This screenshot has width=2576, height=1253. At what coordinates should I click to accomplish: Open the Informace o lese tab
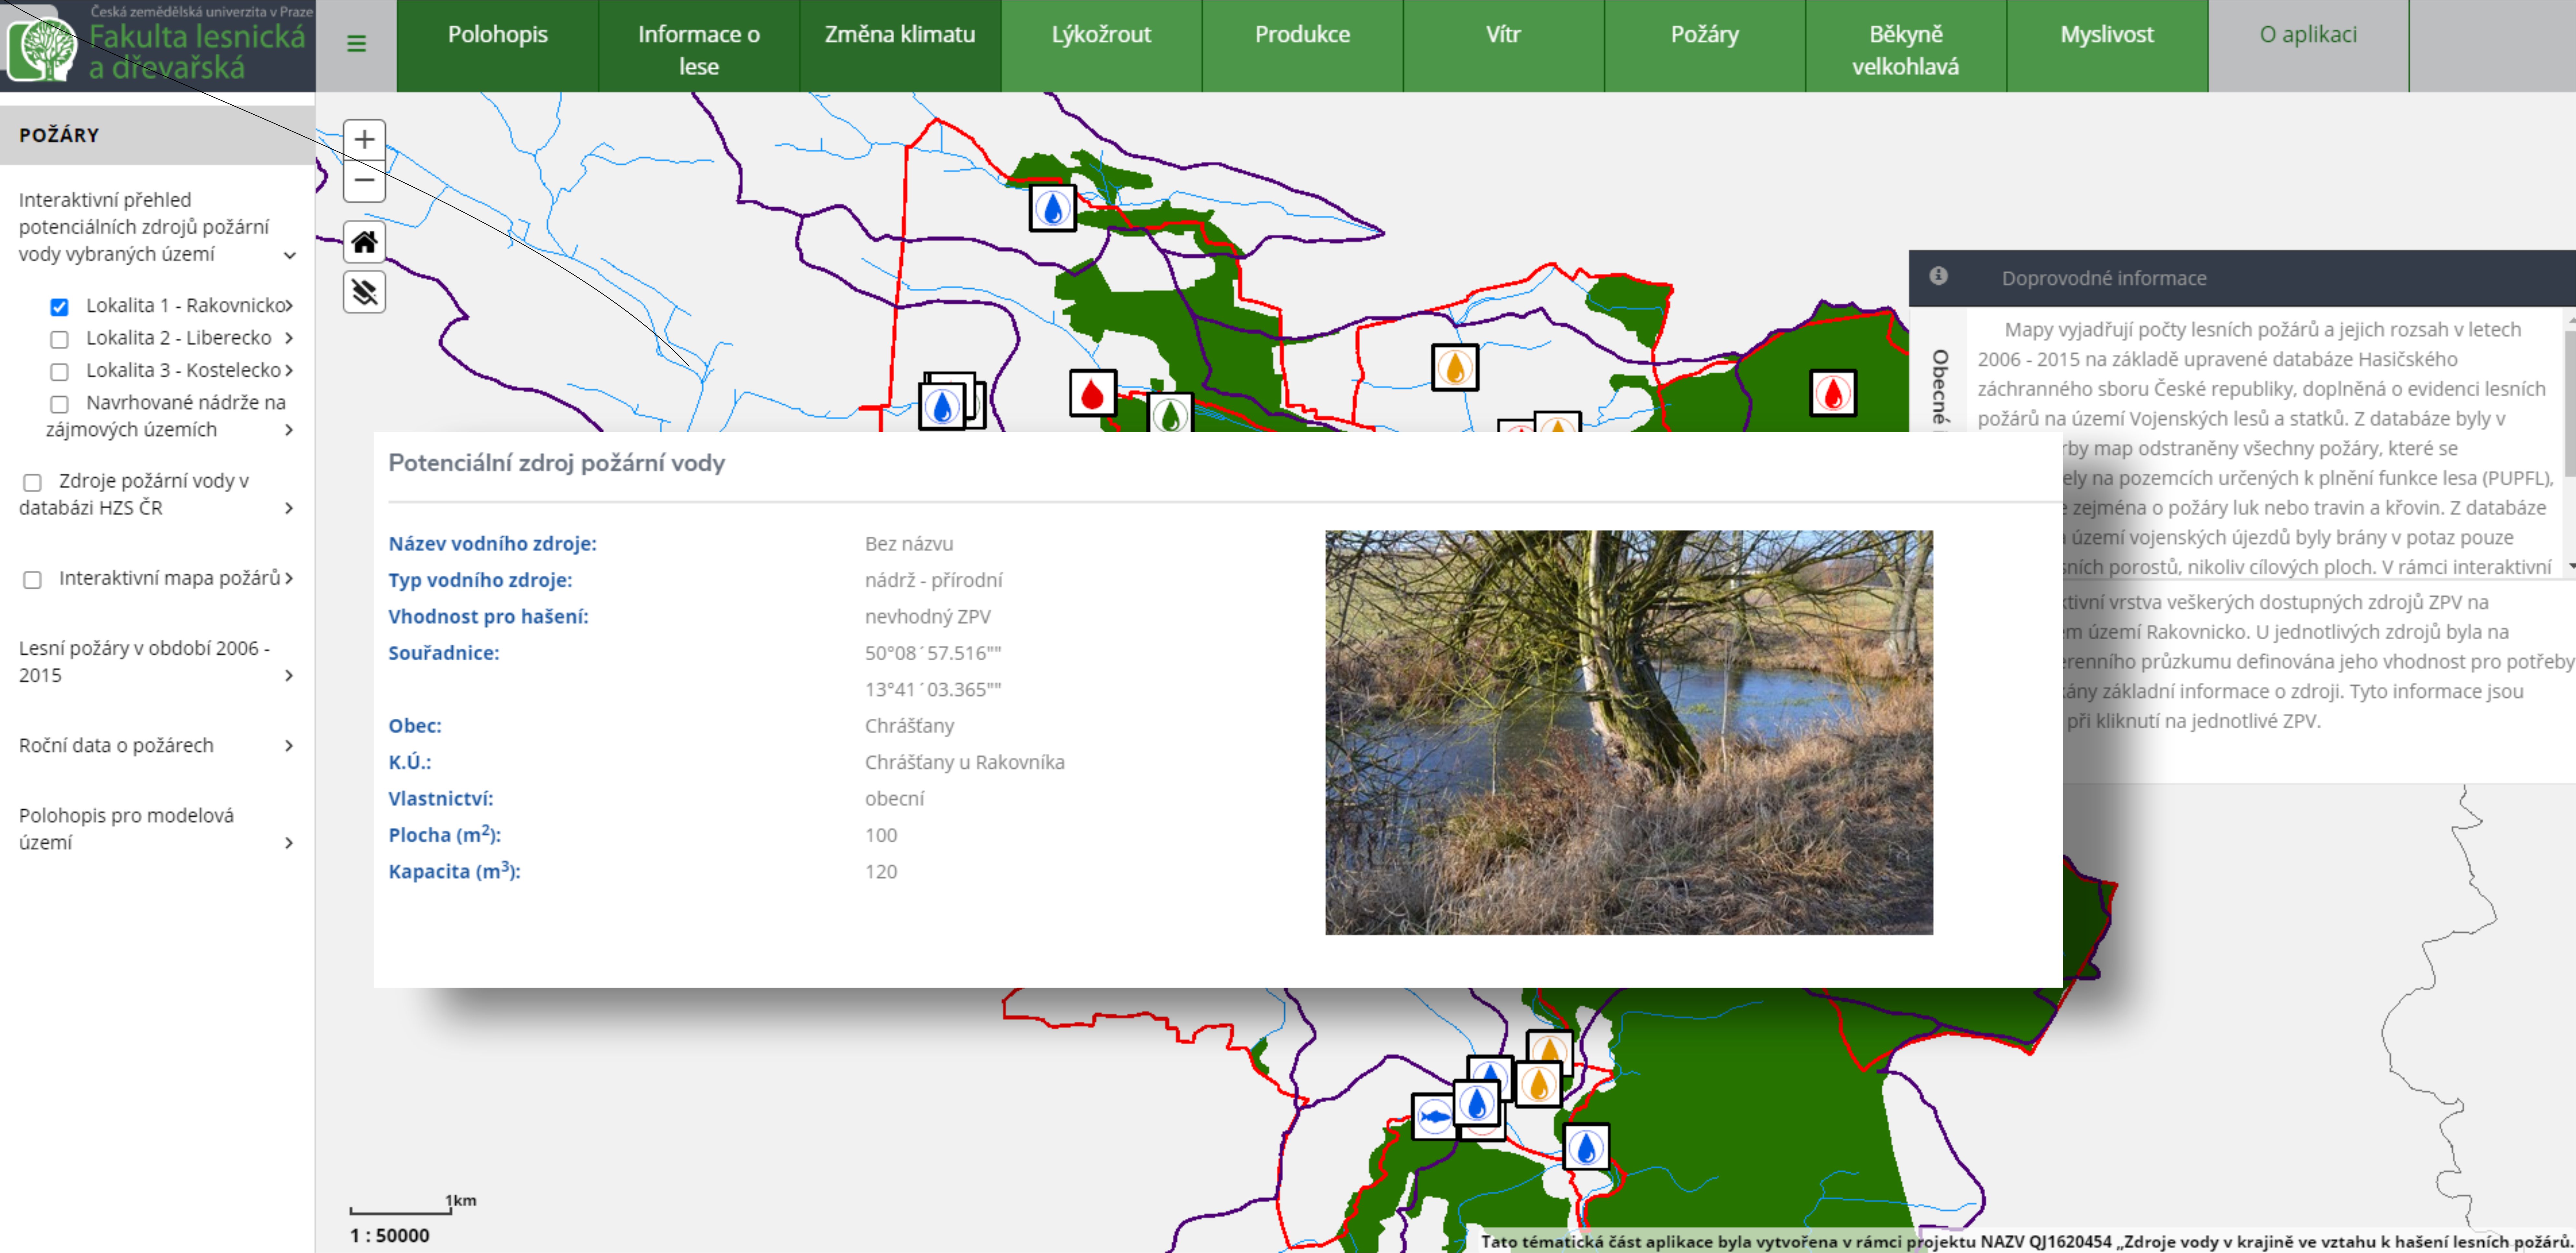click(699, 46)
